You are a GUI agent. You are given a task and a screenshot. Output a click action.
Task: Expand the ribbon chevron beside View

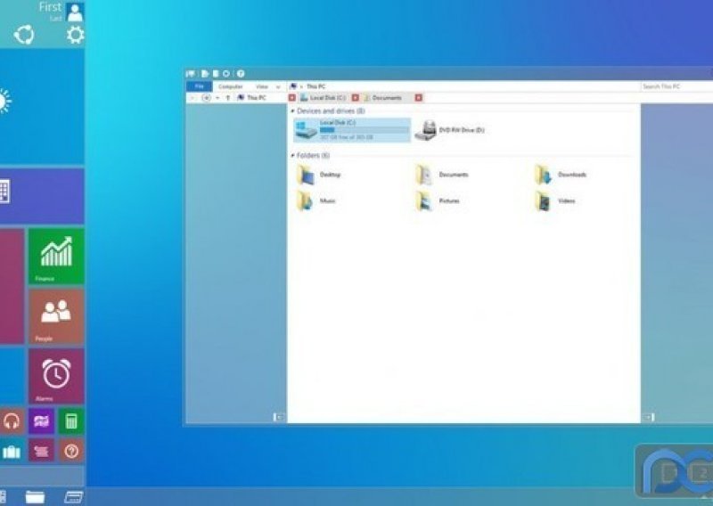tap(278, 86)
